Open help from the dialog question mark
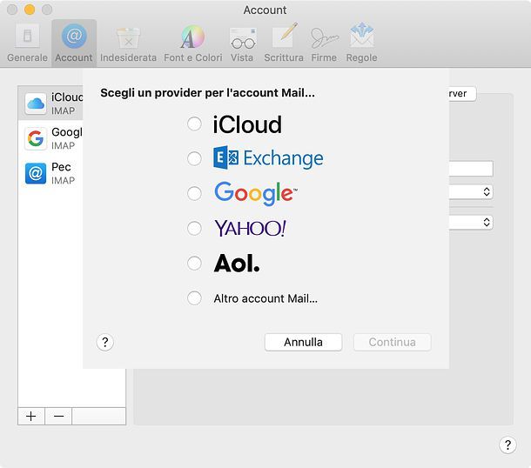Viewport: 531px width, 468px height. [x=105, y=343]
